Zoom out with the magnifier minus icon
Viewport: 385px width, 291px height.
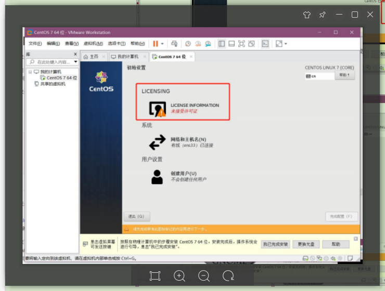(x=204, y=276)
